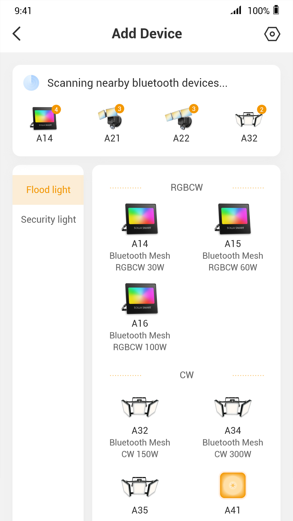
Task: Choose the scanned A22 triple-head light
Action: click(181, 124)
